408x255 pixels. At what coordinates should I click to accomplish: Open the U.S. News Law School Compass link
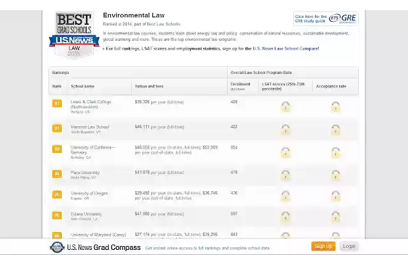point(286,48)
